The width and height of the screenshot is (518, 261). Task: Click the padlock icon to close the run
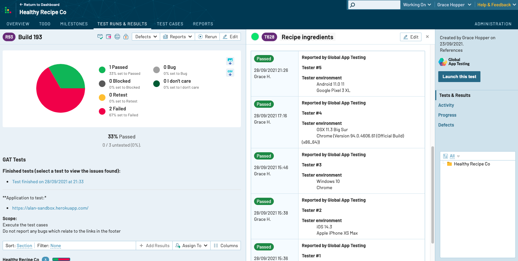coord(126,37)
